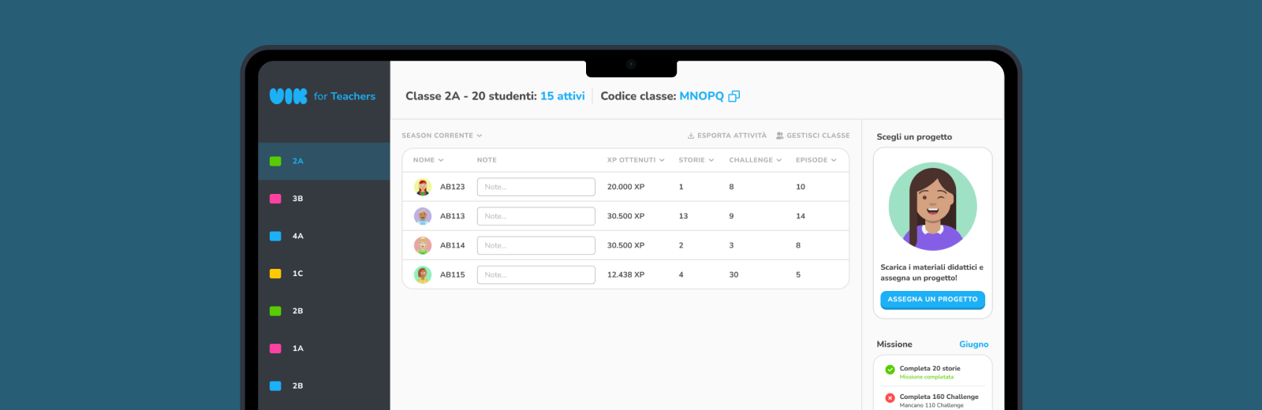1262x410 pixels.
Task: Click the Missione heading
Action: coord(894,345)
